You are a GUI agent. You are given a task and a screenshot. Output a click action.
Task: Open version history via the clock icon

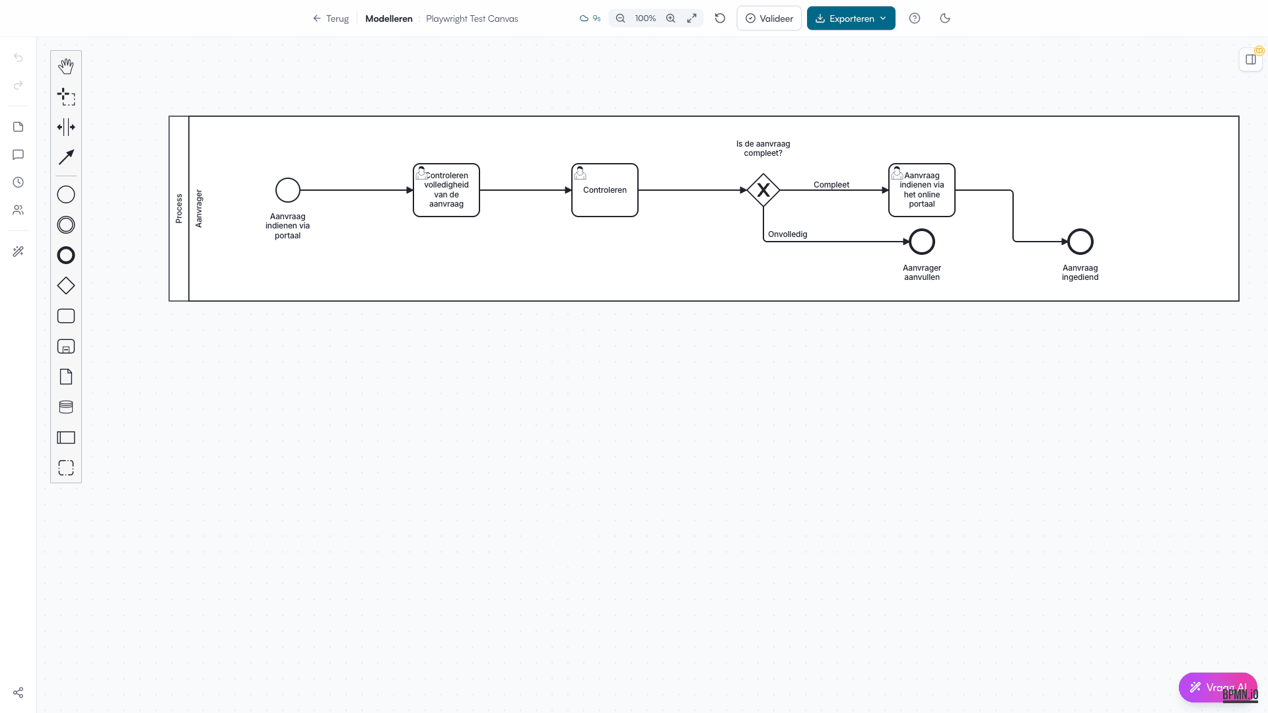coord(18,182)
